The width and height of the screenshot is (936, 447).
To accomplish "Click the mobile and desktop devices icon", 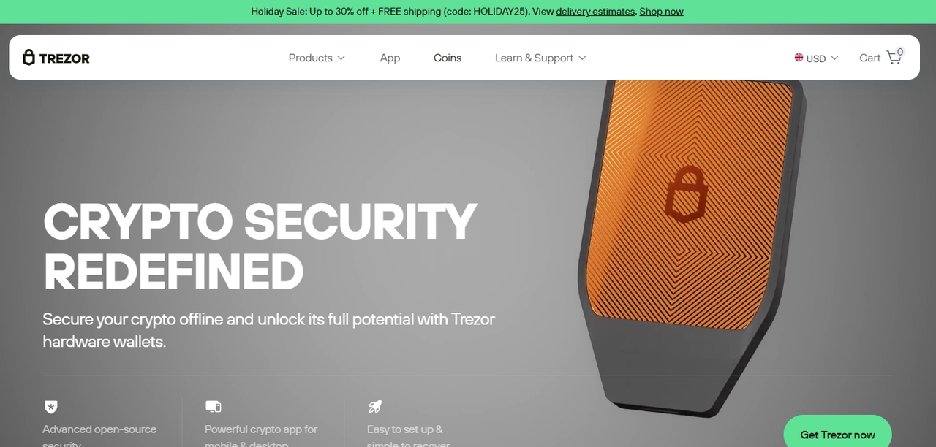I will point(213,407).
